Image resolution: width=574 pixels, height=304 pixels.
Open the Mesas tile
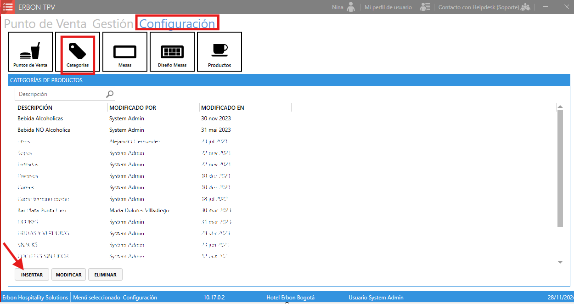click(x=125, y=52)
